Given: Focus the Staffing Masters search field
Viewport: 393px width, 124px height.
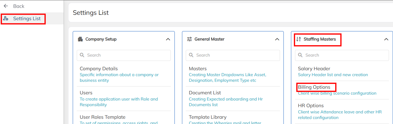Looking at the screenshot, I should 345,55.
